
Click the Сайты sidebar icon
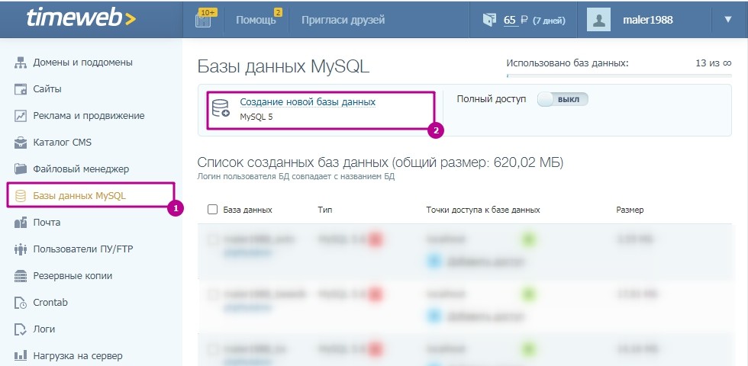[21, 89]
